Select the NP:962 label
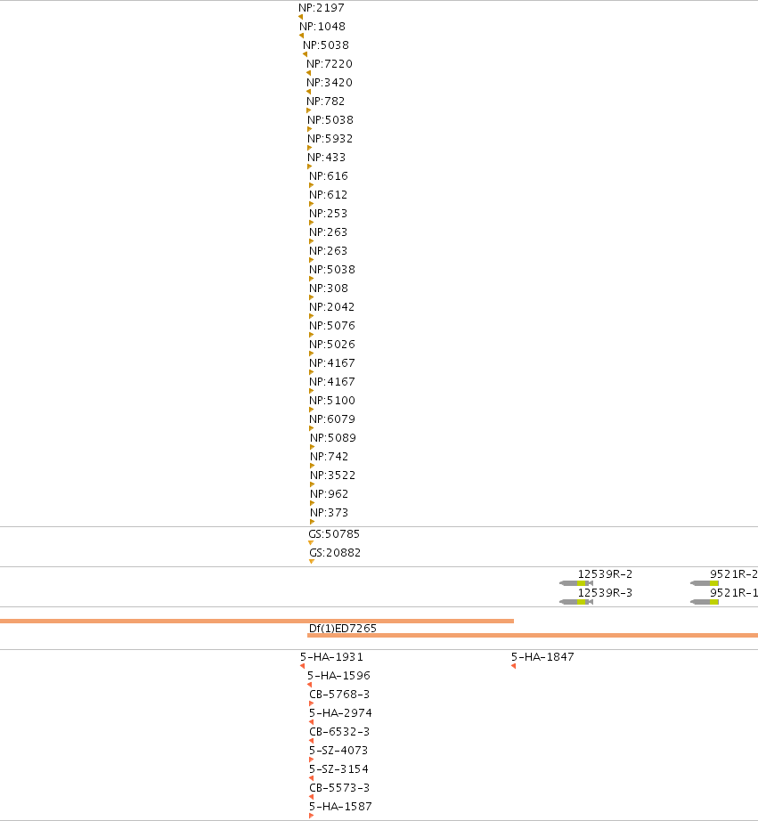The width and height of the screenshot is (758, 821). (x=329, y=493)
